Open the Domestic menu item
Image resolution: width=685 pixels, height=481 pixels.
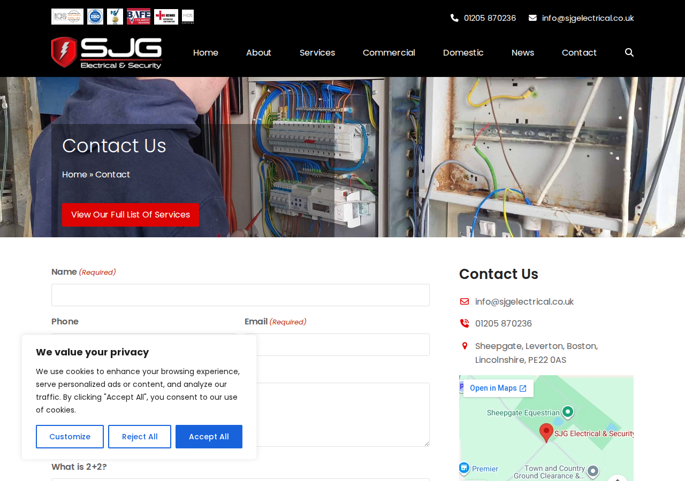pyautogui.click(x=463, y=52)
